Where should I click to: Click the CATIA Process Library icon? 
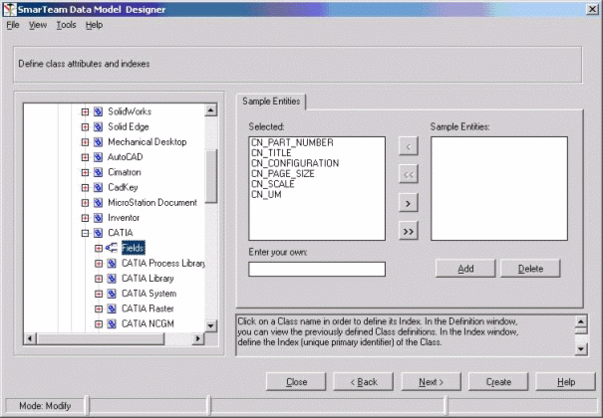112,264
